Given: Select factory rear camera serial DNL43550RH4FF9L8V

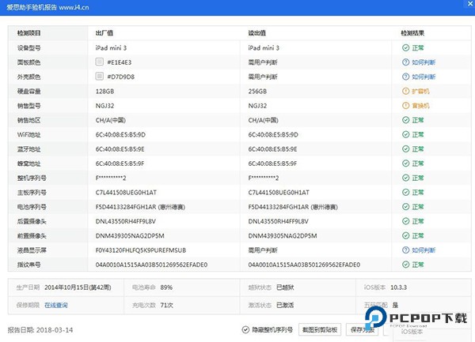Looking at the screenshot, I should click(126, 221).
